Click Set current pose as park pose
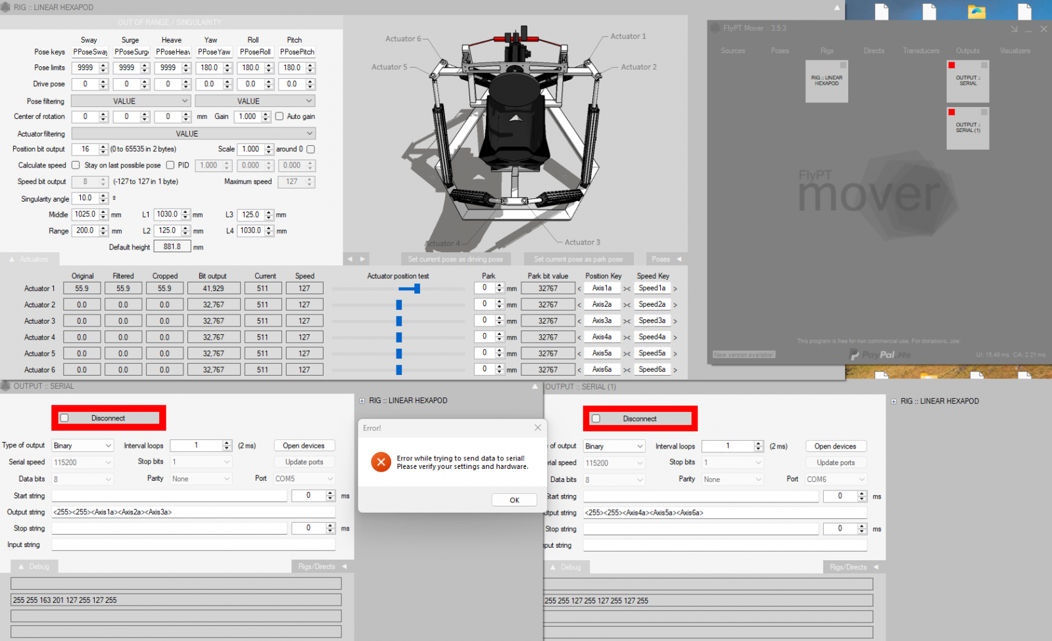Screen dimensions: 1052x641 [x=578, y=259]
